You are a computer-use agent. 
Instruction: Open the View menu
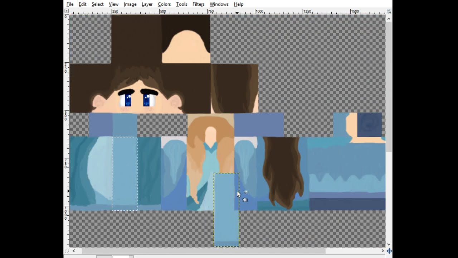pyautogui.click(x=113, y=4)
